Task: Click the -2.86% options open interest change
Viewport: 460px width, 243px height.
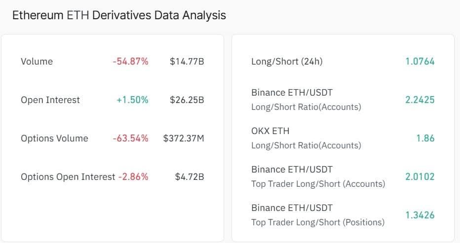Action: [133, 177]
